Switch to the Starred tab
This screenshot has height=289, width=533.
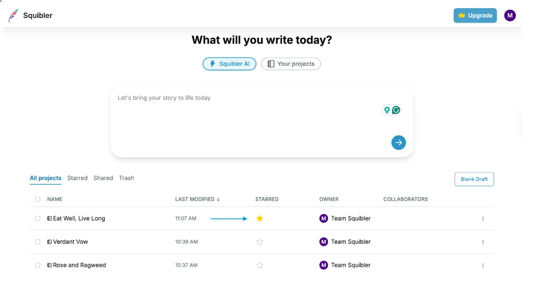pyautogui.click(x=77, y=178)
